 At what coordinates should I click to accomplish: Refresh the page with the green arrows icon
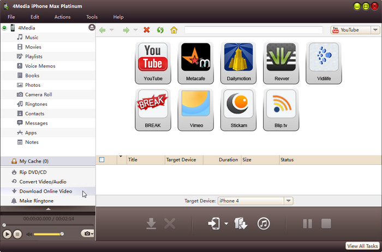point(160,30)
